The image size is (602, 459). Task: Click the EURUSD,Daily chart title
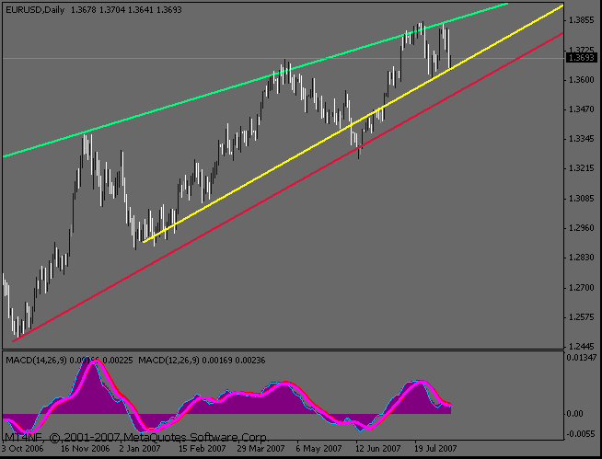coord(35,10)
